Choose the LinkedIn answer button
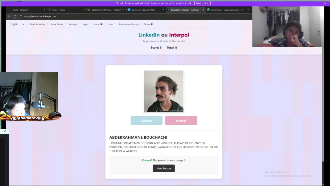The image size is (330, 186). click(x=146, y=121)
